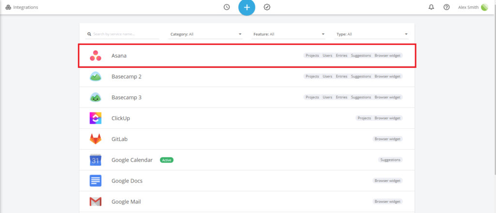
Task: Open the Google Docs integration
Action: (247, 181)
